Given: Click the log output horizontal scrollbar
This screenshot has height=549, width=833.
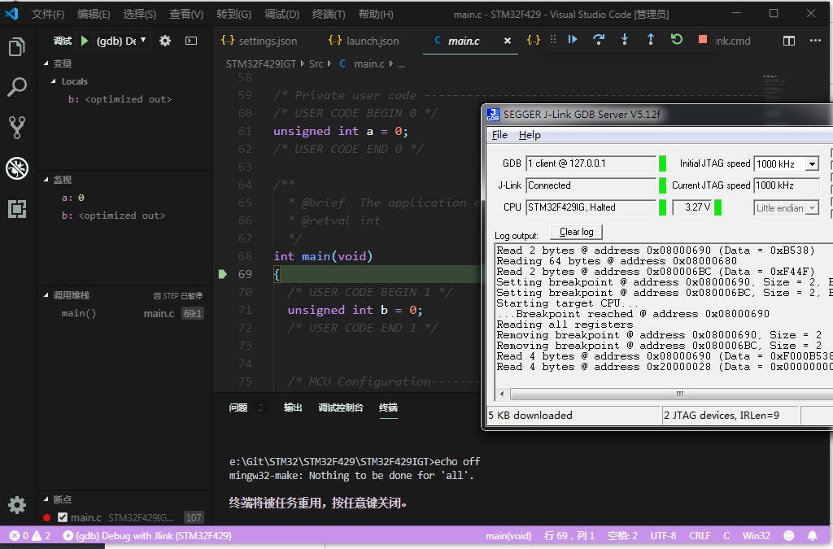Looking at the screenshot, I should pyautogui.click(x=678, y=394).
